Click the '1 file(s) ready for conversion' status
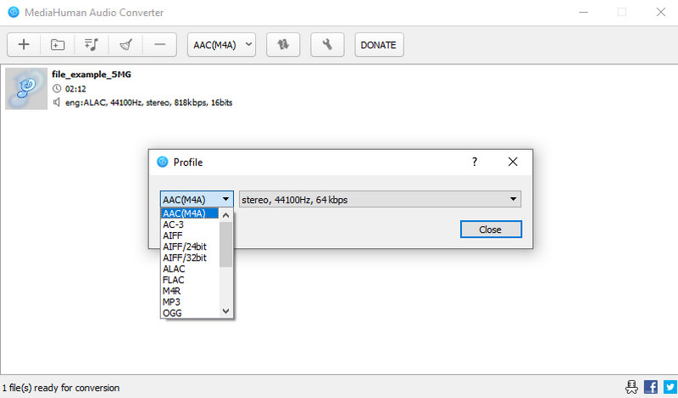Screen dimensions: 678x398 pos(61,388)
